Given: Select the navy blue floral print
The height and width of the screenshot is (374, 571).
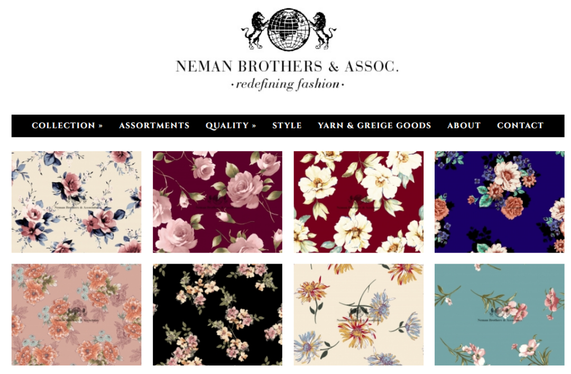Looking at the screenshot, I should (499, 202).
